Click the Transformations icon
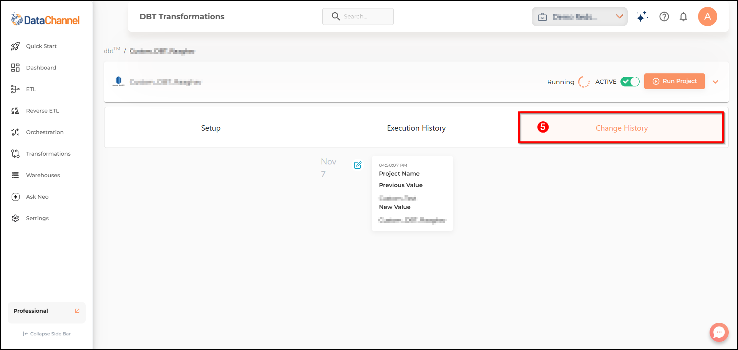738x350 pixels. click(15, 154)
